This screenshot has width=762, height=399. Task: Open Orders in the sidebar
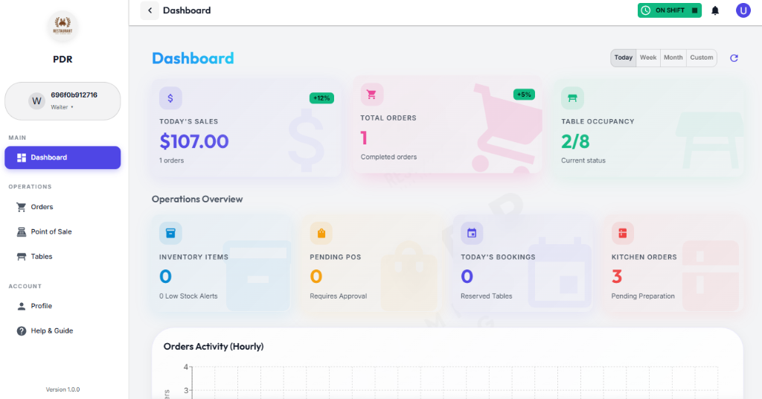point(42,207)
